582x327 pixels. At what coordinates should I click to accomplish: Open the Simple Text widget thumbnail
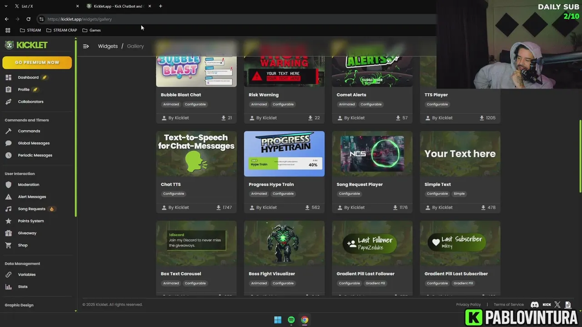pos(460,154)
